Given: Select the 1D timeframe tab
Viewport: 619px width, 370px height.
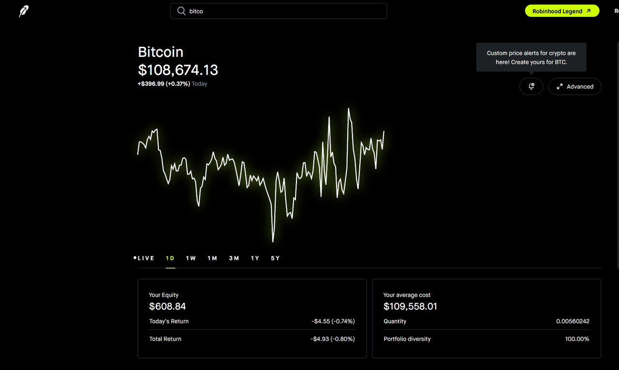Looking at the screenshot, I should pyautogui.click(x=170, y=258).
